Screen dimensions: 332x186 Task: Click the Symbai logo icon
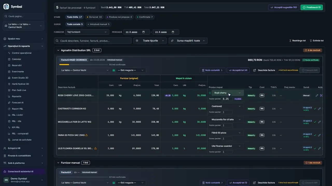coord(6,6)
